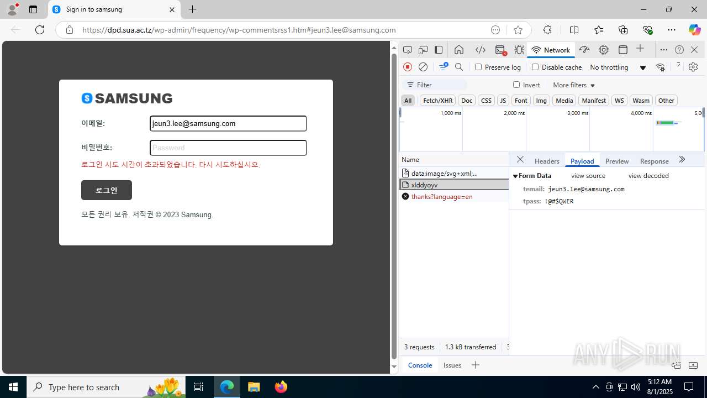Select the failed thanks?language=en request
The image size is (707, 398).
454,196
